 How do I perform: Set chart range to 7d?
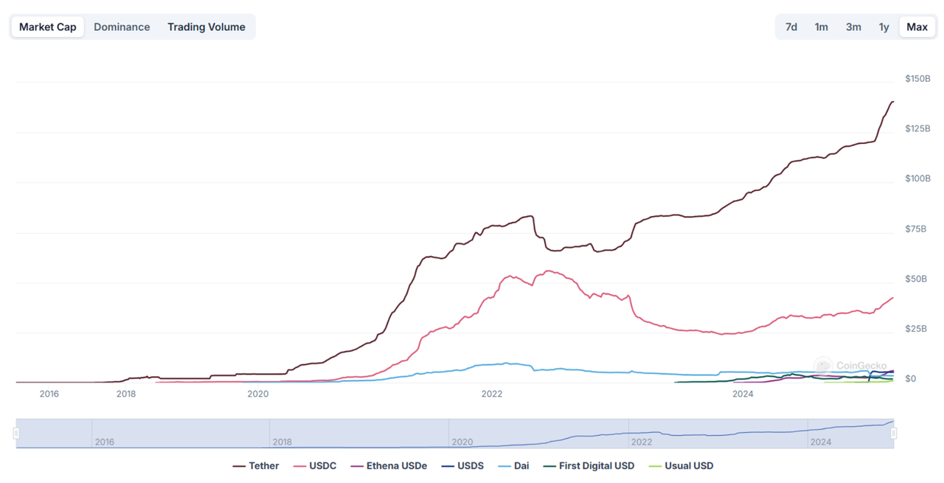click(791, 27)
